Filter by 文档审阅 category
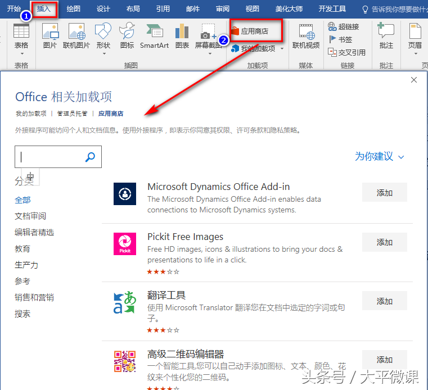The image size is (428, 390). coord(30,216)
